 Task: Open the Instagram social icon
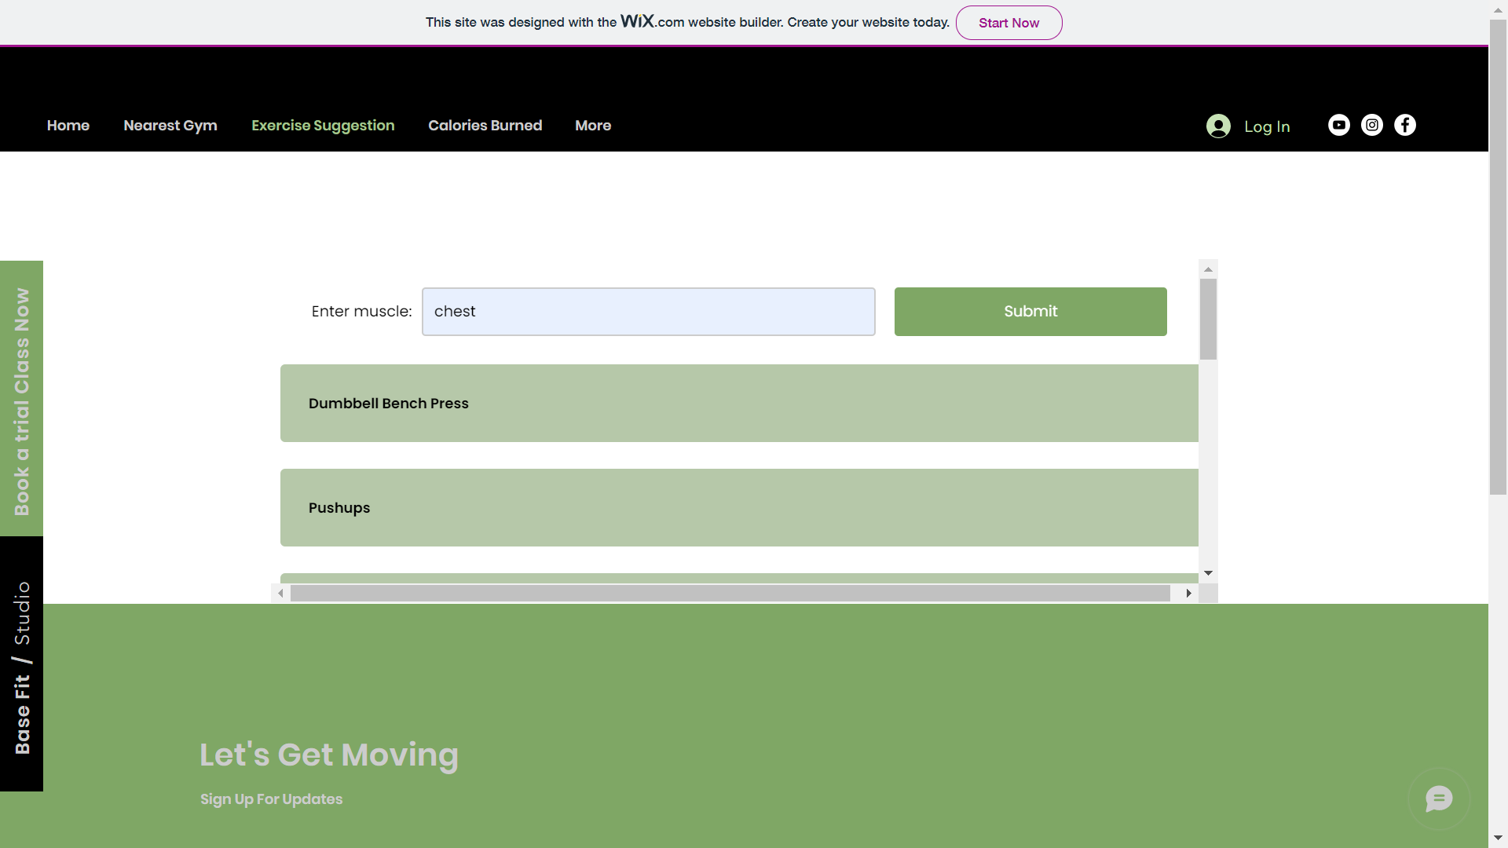click(x=1371, y=126)
